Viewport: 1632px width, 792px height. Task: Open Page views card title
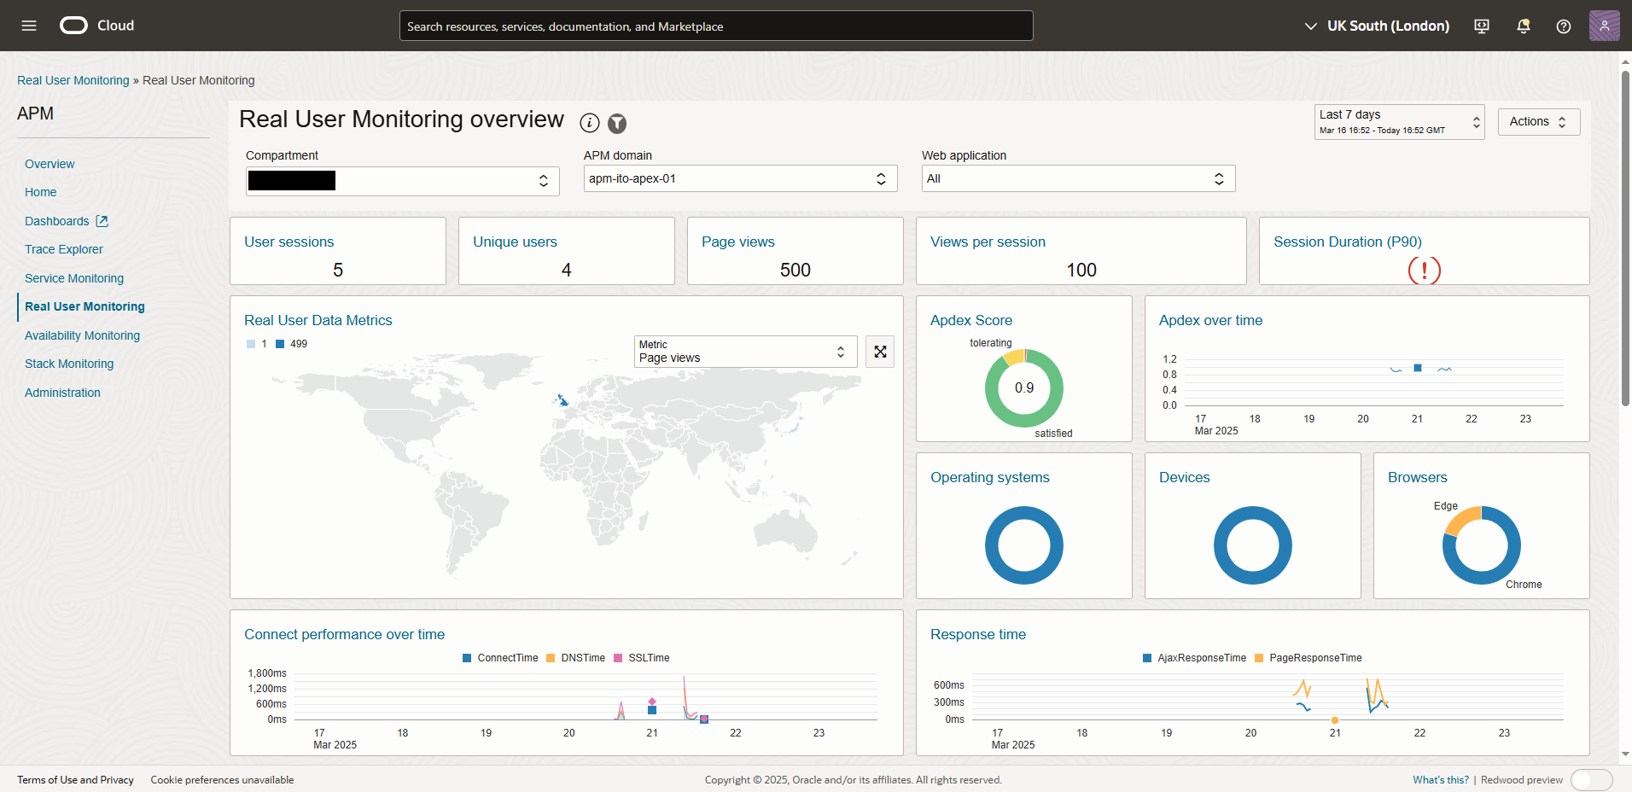pos(738,242)
